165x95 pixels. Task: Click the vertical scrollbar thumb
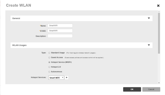159,33
